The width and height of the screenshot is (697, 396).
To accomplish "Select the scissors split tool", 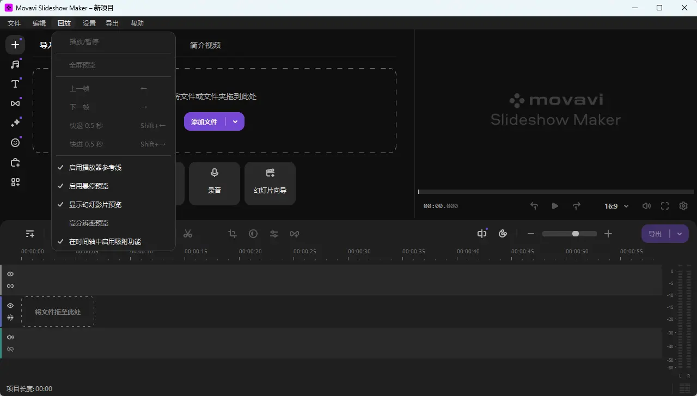I will (x=188, y=234).
